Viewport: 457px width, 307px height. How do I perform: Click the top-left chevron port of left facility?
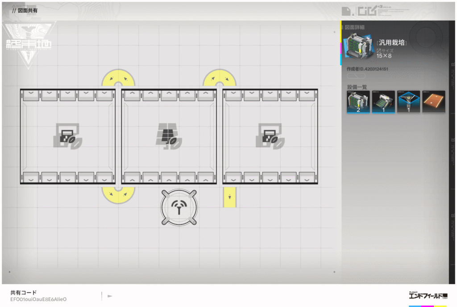(x=31, y=95)
